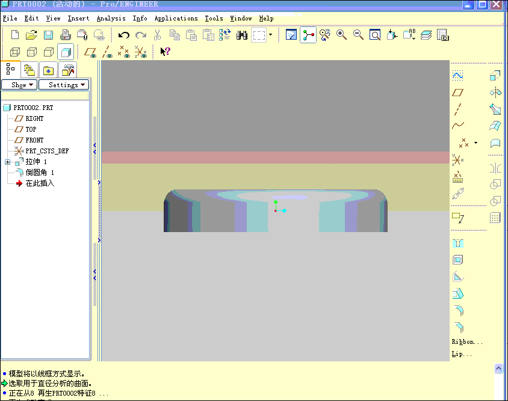The width and height of the screenshot is (508, 401).
Task: Open the View Manager icon
Action: pyautogui.click(x=443, y=35)
